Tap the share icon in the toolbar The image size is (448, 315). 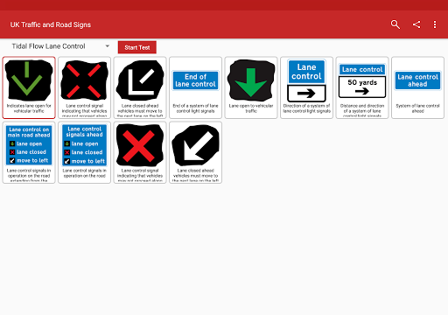click(x=416, y=24)
